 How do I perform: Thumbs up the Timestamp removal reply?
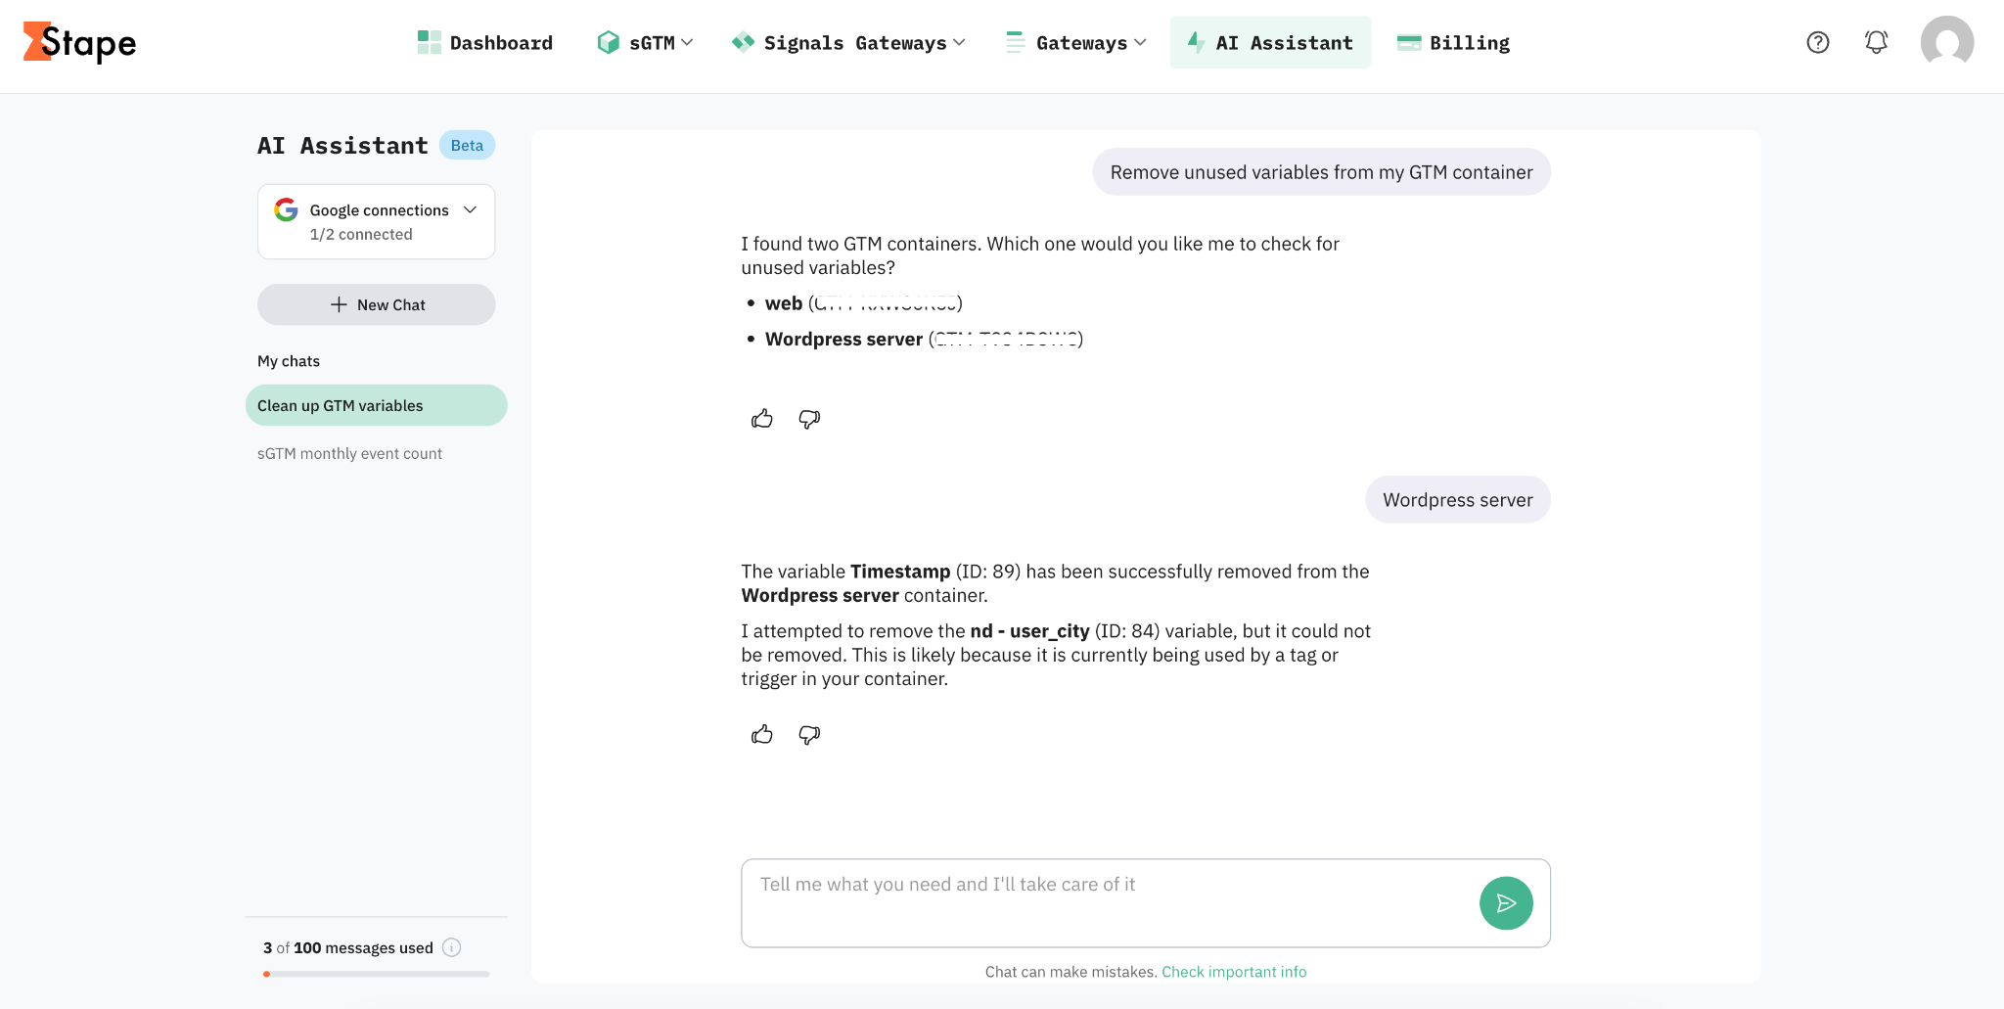(762, 735)
